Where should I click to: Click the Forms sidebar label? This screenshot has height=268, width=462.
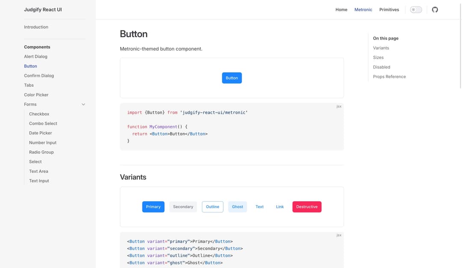click(30, 104)
